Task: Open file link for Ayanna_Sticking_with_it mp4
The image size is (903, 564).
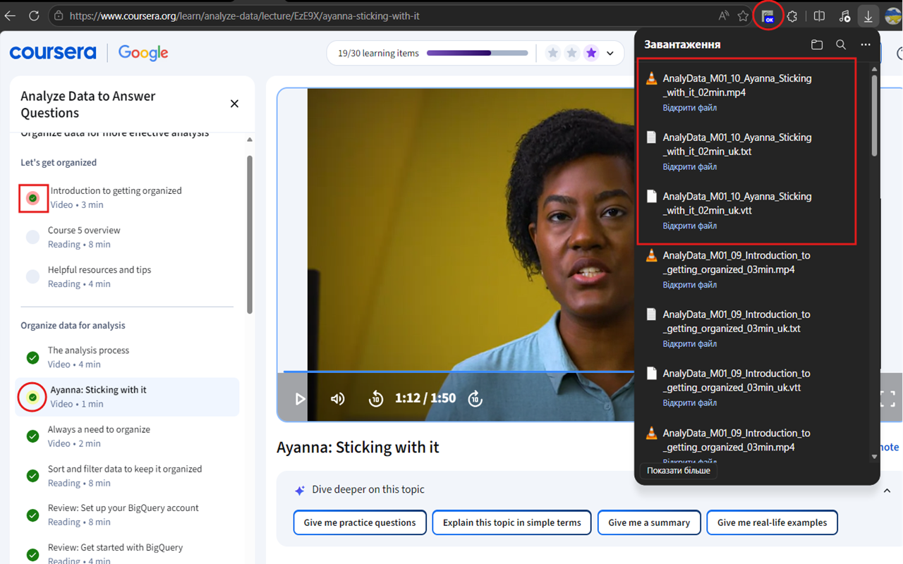Action: click(x=689, y=108)
